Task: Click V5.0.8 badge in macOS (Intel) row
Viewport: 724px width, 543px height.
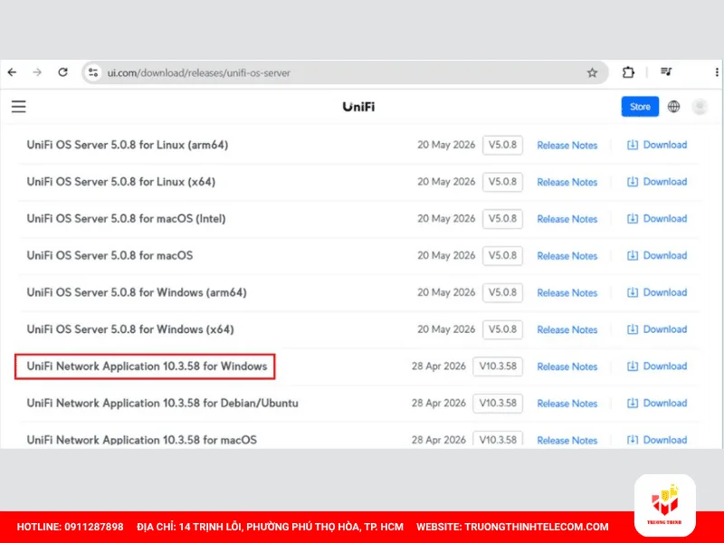Action: [x=502, y=219]
